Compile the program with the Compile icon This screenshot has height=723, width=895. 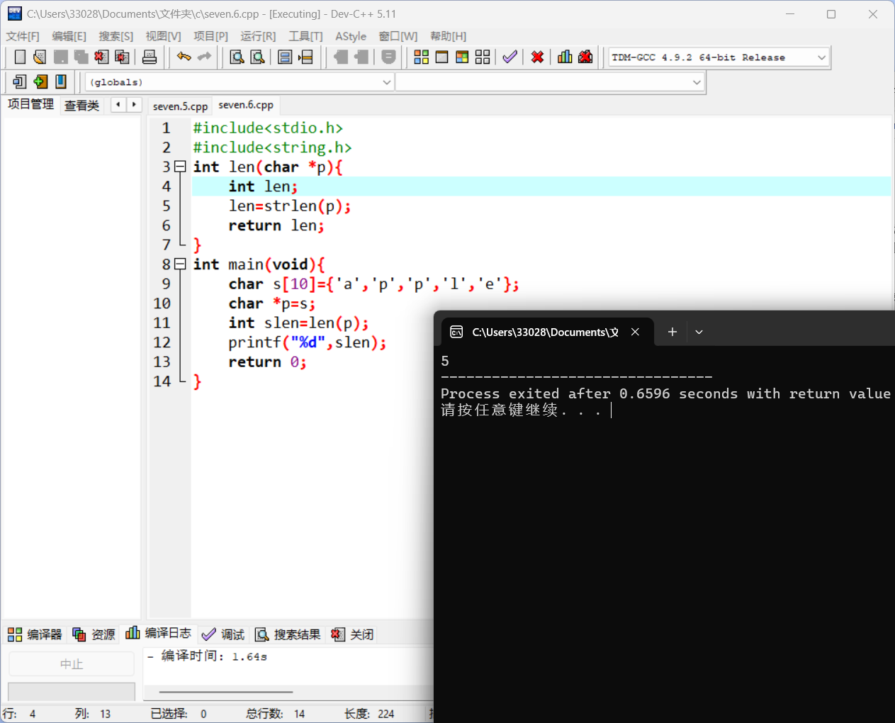[422, 57]
